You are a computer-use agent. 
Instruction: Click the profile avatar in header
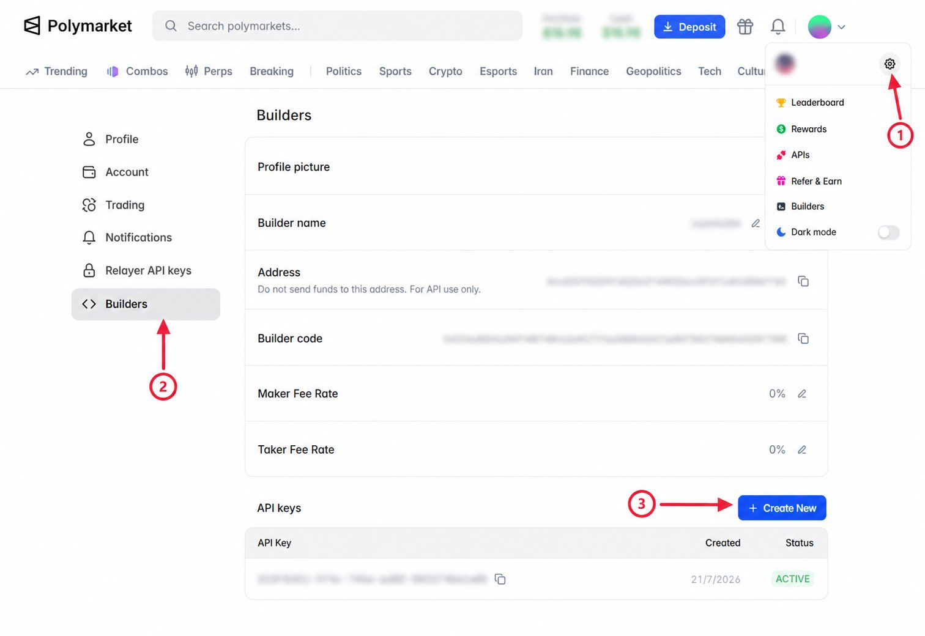(x=819, y=26)
